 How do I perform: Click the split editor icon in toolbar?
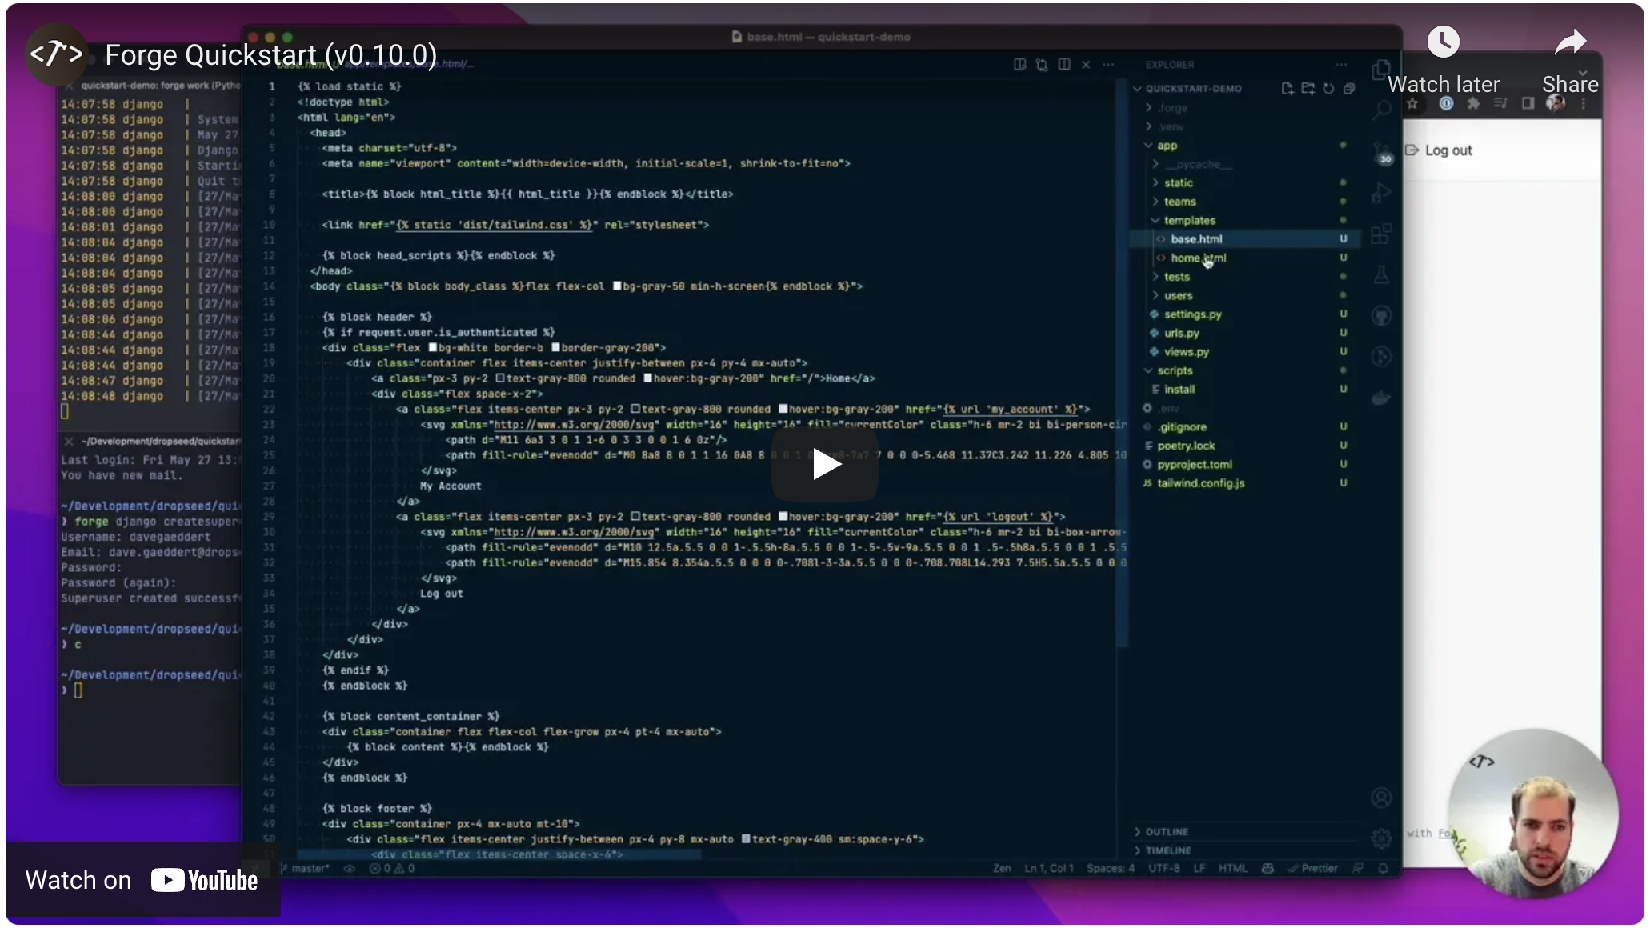click(x=1063, y=65)
